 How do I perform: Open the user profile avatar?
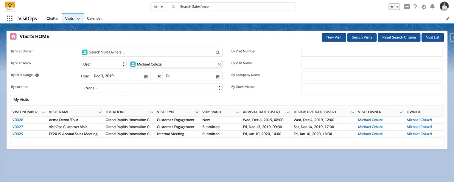444,6
